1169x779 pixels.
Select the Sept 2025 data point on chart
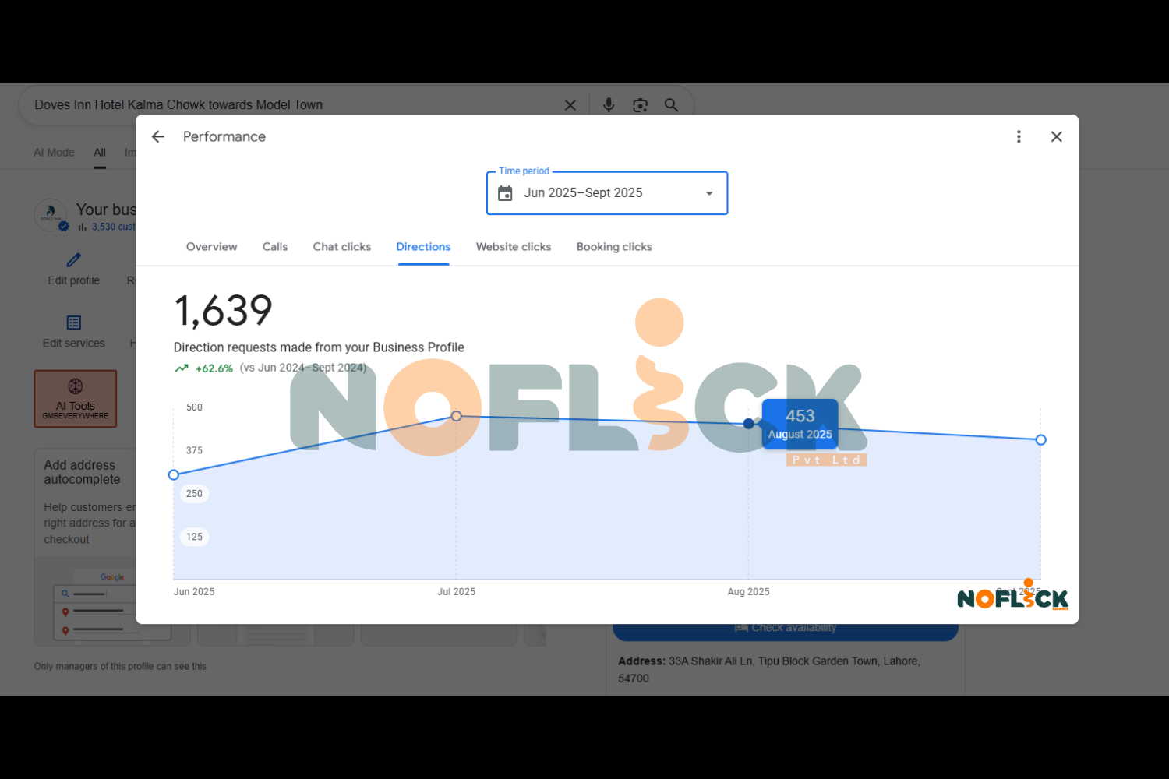(x=1040, y=440)
